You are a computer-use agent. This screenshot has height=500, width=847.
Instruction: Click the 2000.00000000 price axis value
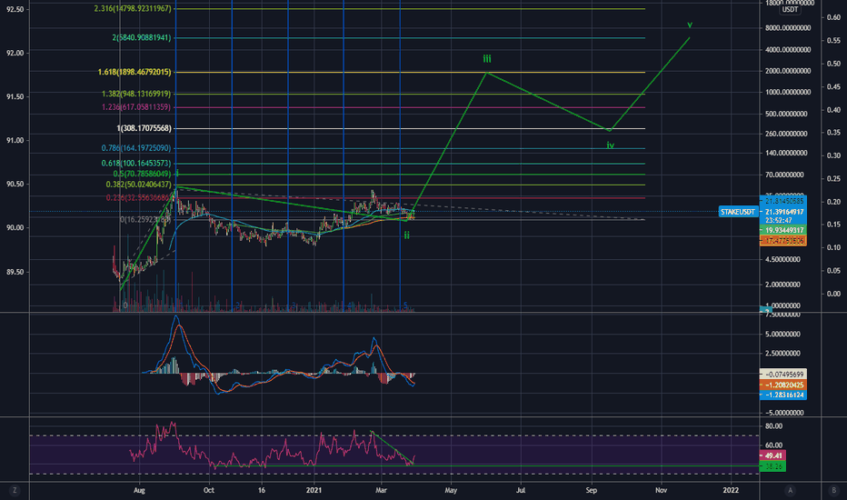coord(788,71)
